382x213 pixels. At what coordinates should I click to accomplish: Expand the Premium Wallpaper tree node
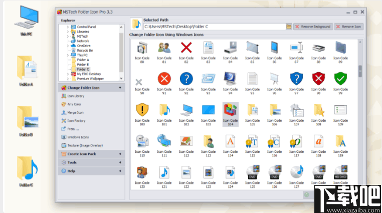(x=68, y=79)
